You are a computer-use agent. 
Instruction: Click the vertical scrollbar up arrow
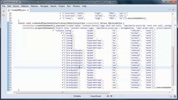click(173, 14)
